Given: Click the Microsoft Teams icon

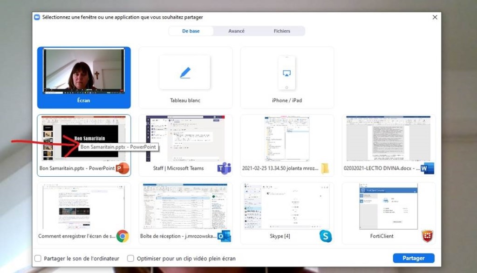Looking at the screenshot, I should [x=224, y=168].
